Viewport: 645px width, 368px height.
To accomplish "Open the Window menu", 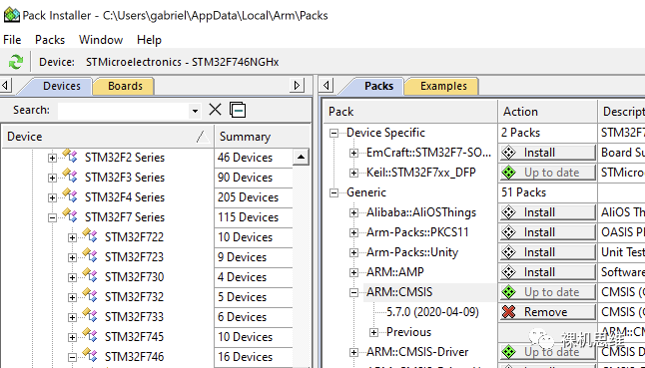I will [101, 40].
